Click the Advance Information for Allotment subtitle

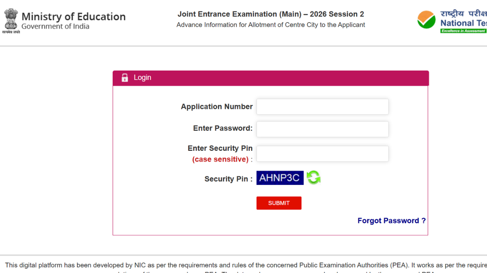[271, 25]
